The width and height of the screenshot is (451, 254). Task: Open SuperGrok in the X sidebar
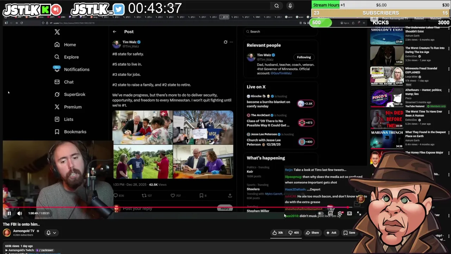(70, 94)
